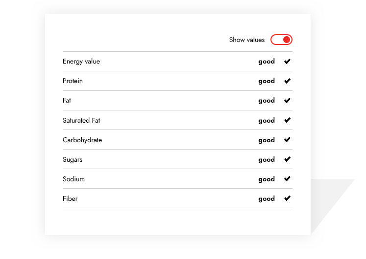
Task: Click the Energy value checkmark icon
Action: coord(287,62)
